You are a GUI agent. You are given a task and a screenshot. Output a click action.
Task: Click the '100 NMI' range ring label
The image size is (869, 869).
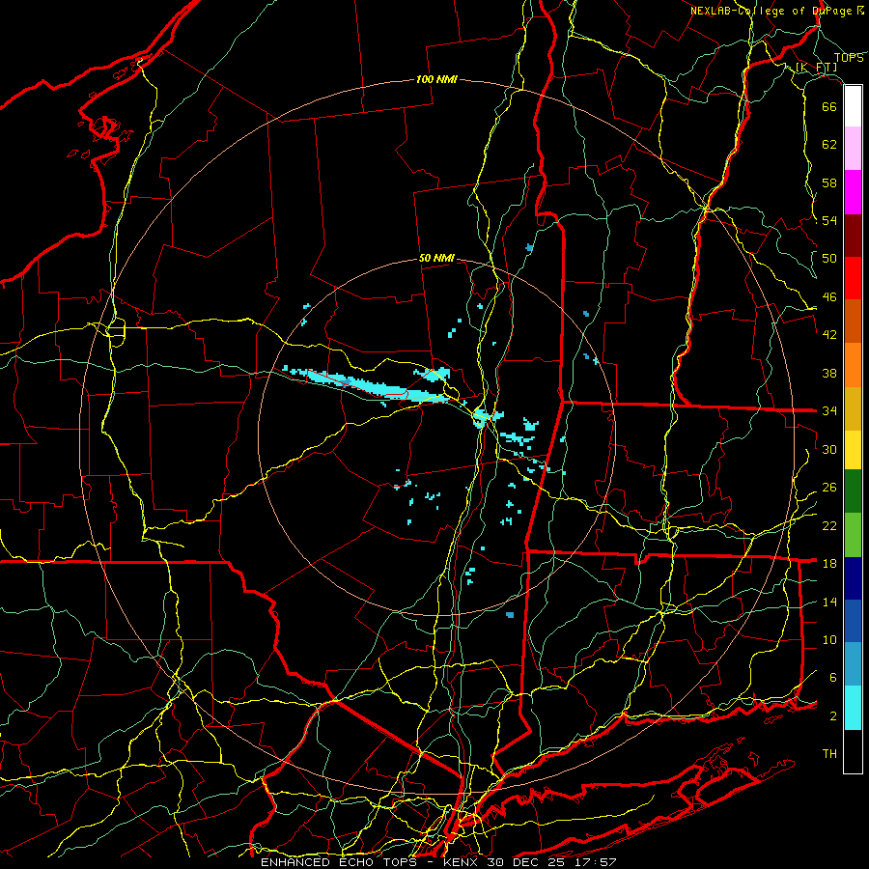[436, 79]
